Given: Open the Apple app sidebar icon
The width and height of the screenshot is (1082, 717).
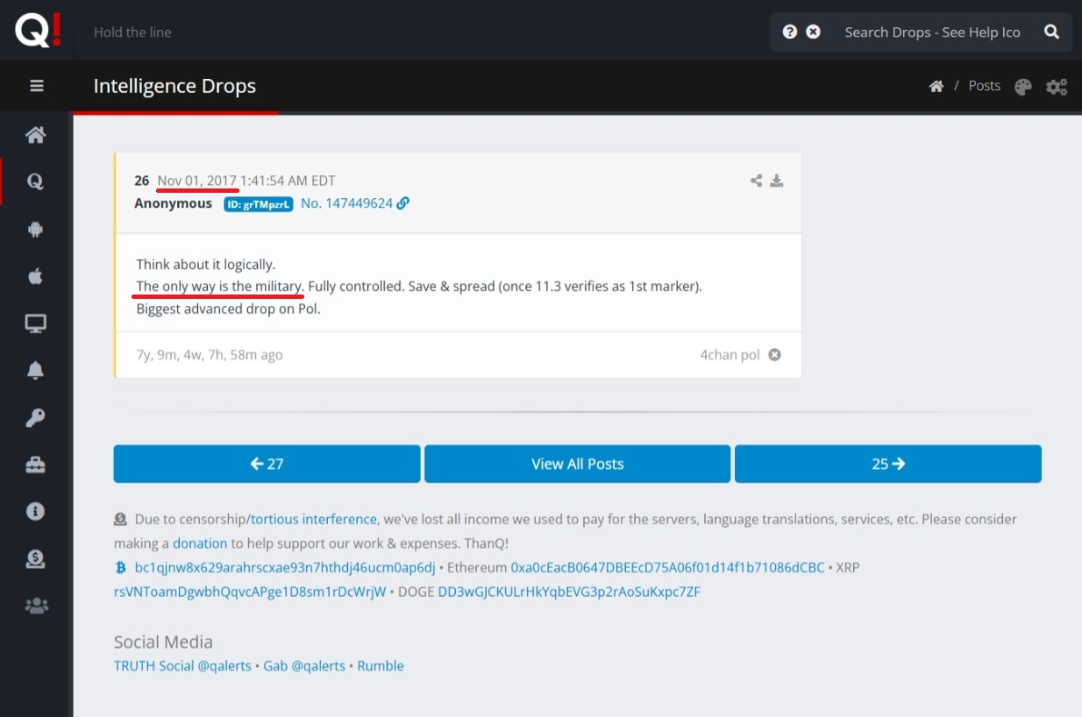Looking at the screenshot, I should click(36, 276).
